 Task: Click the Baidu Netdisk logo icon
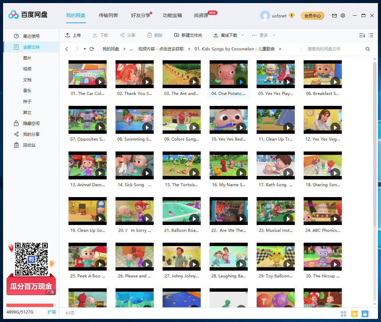coord(13,15)
